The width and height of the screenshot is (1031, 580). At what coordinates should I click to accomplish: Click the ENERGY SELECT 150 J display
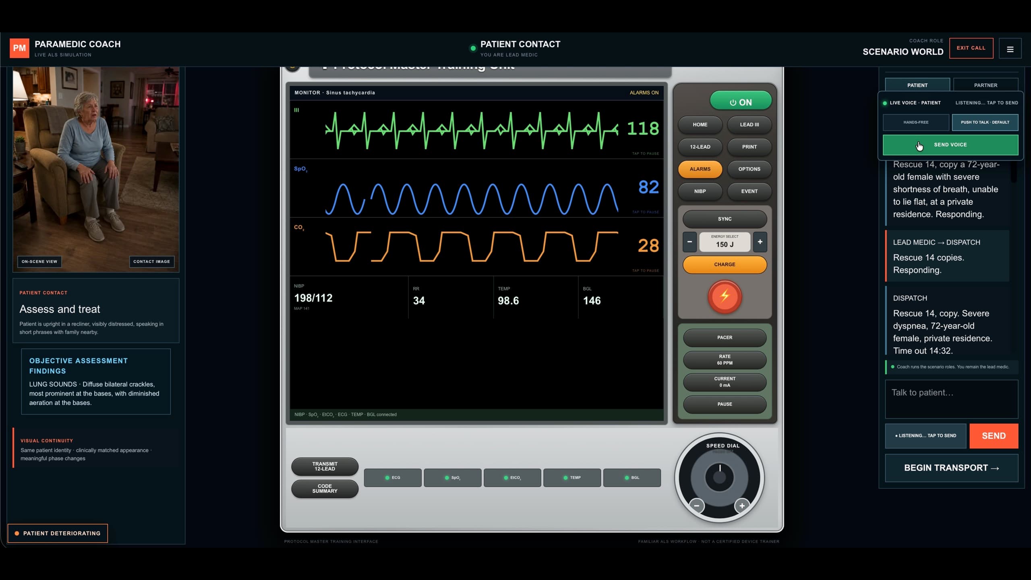[x=725, y=242]
